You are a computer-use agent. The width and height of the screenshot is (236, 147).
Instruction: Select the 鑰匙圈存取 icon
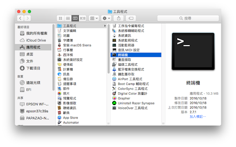point(114,74)
